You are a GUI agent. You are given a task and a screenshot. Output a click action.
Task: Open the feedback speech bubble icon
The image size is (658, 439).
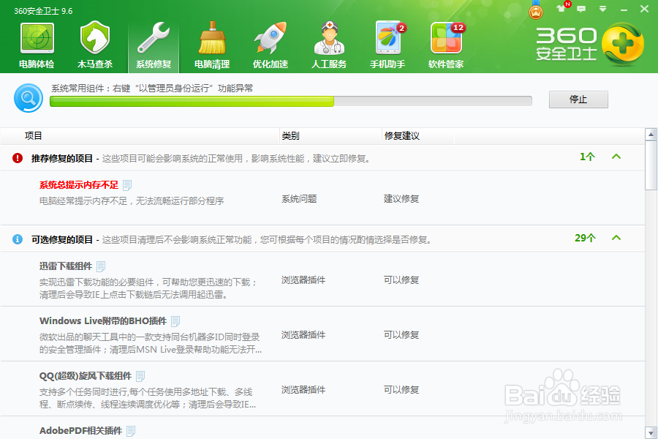tap(581, 9)
